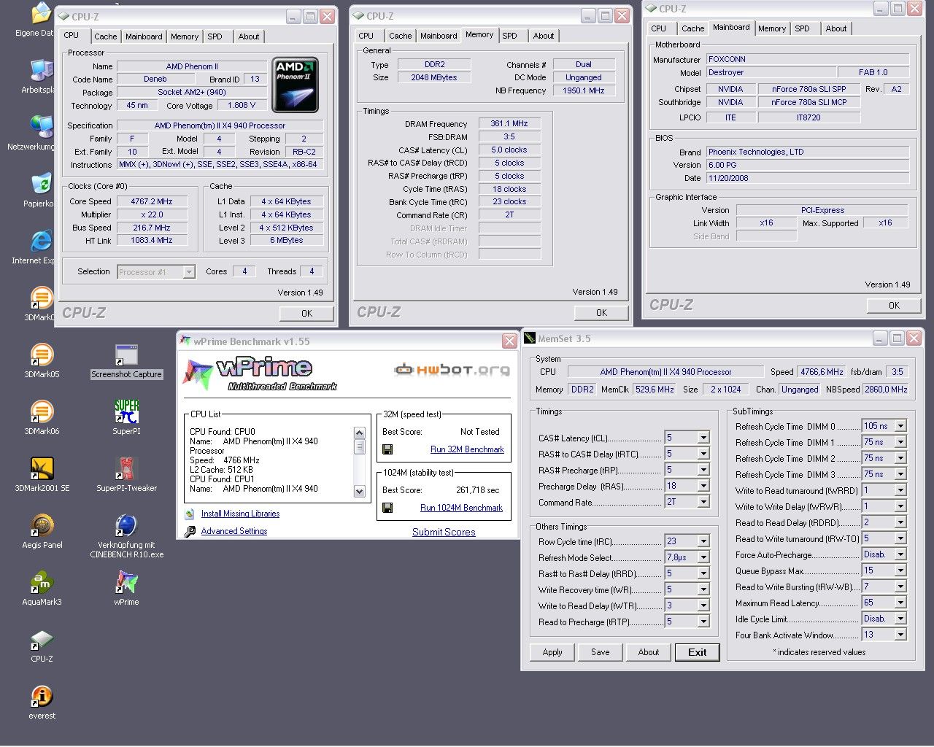Open the Advanced Settings link in wPrime
This screenshot has height=747, width=934.
pos(234,531)
